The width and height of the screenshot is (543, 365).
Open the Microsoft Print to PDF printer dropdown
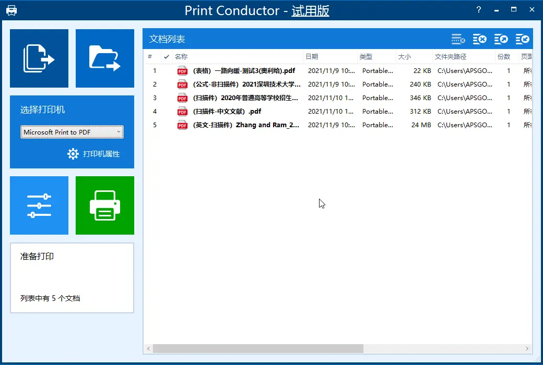coord(72,132)
